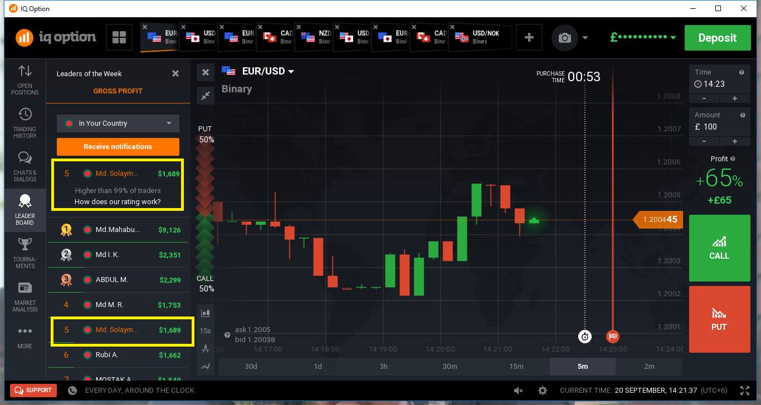Select leader Md.Mahabu... ranked first
Screen dimensions: 761x405
(x=118, y=229)
